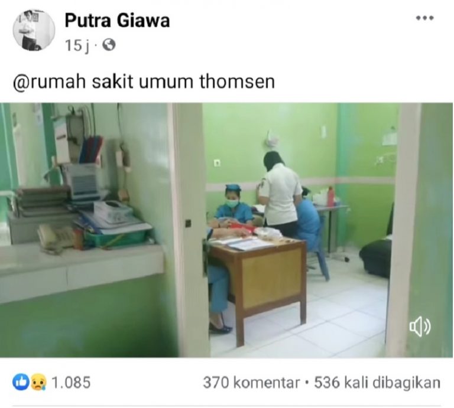Screen dimensions: 454x408
Task: Open Putra Giawa's profile picture
Action: [x=34, y=30]
